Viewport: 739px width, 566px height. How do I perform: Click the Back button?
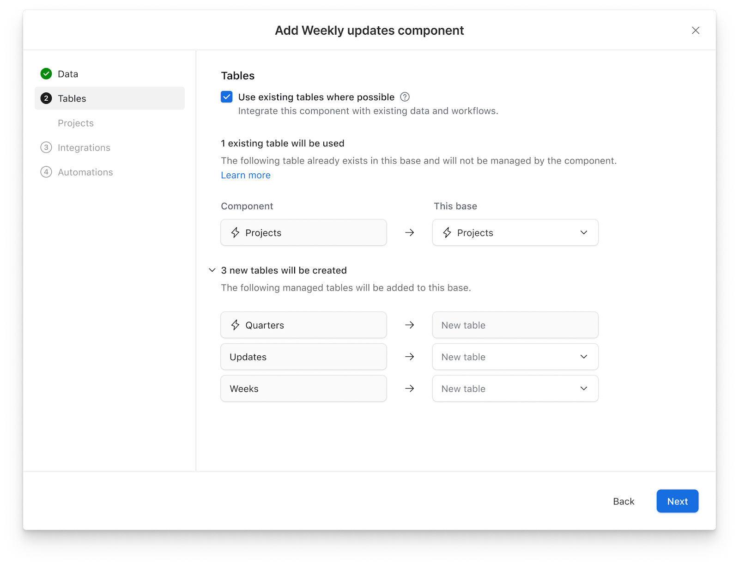coord(624,501)
